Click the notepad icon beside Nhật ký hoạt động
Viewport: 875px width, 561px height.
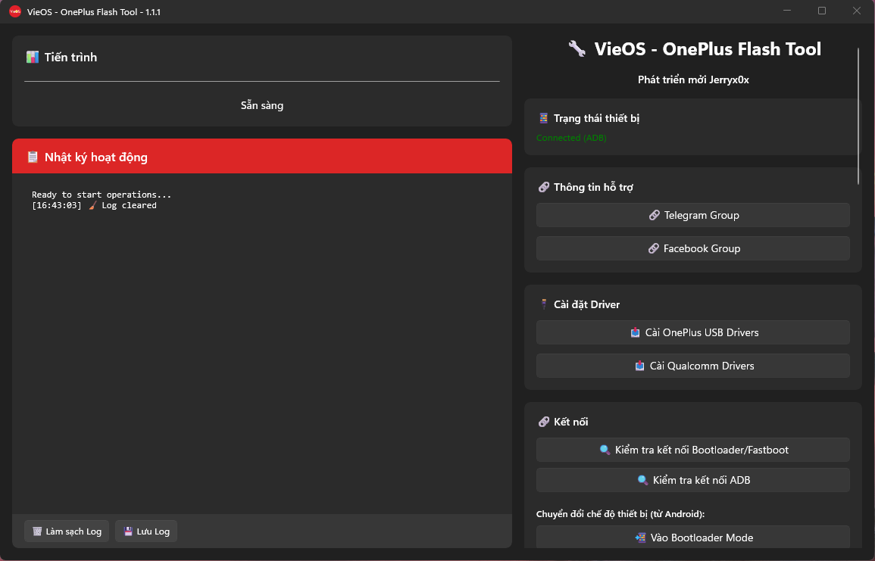33,157
